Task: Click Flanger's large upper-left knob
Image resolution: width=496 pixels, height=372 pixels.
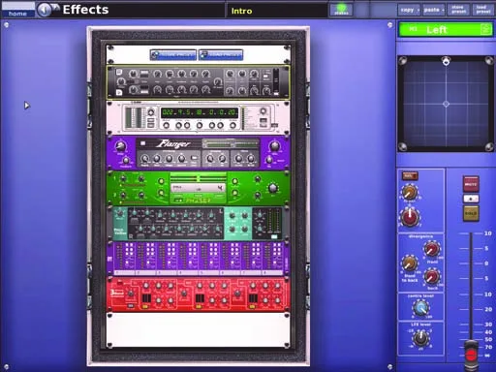Action: 120,146
